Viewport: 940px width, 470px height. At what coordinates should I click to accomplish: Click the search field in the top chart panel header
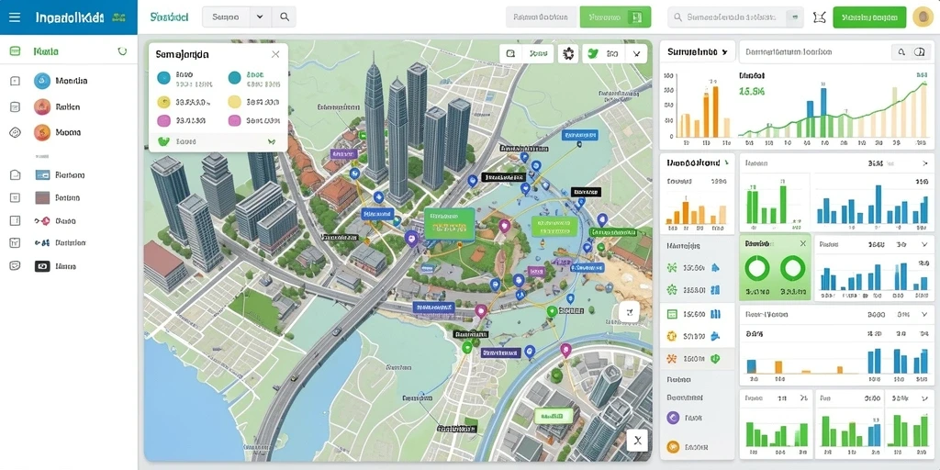pyautogui.click(x=813, y=52)
